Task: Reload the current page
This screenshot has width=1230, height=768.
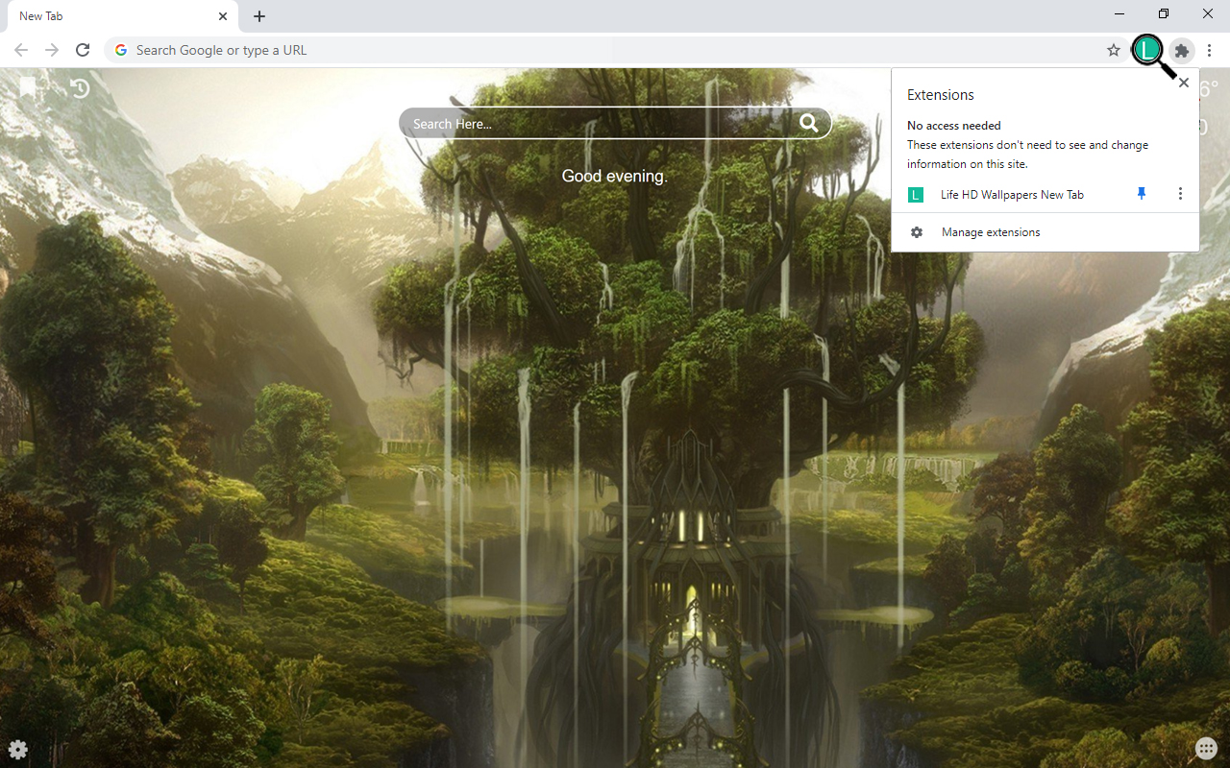Action: click(x=83, y=50)
